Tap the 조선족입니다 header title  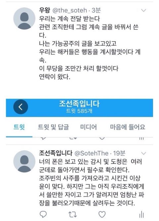point(79,104)
